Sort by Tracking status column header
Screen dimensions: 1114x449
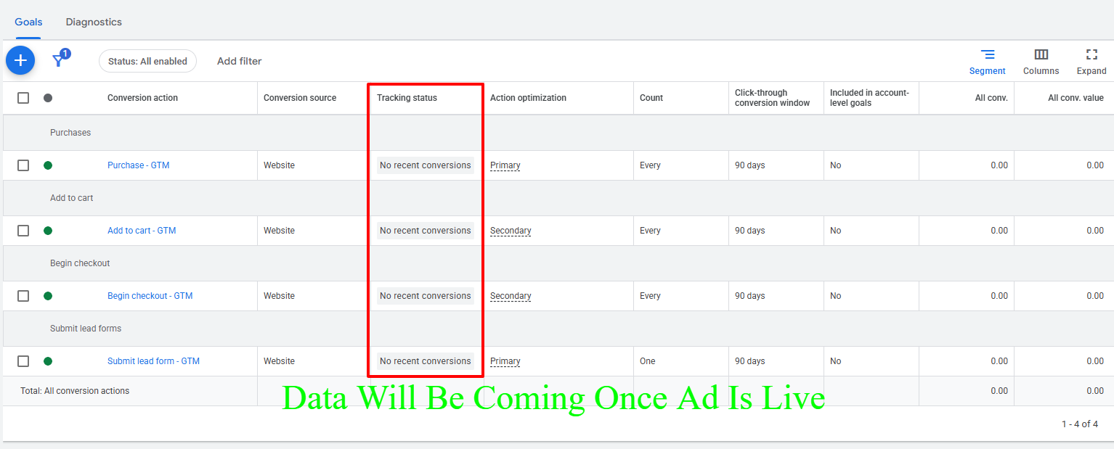click(x=407, y=98)
